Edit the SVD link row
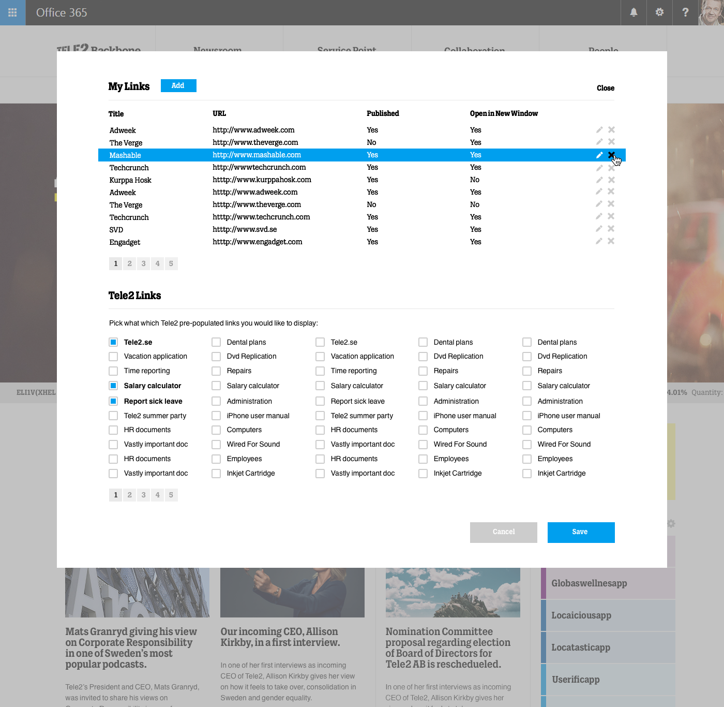 [599, 229]
